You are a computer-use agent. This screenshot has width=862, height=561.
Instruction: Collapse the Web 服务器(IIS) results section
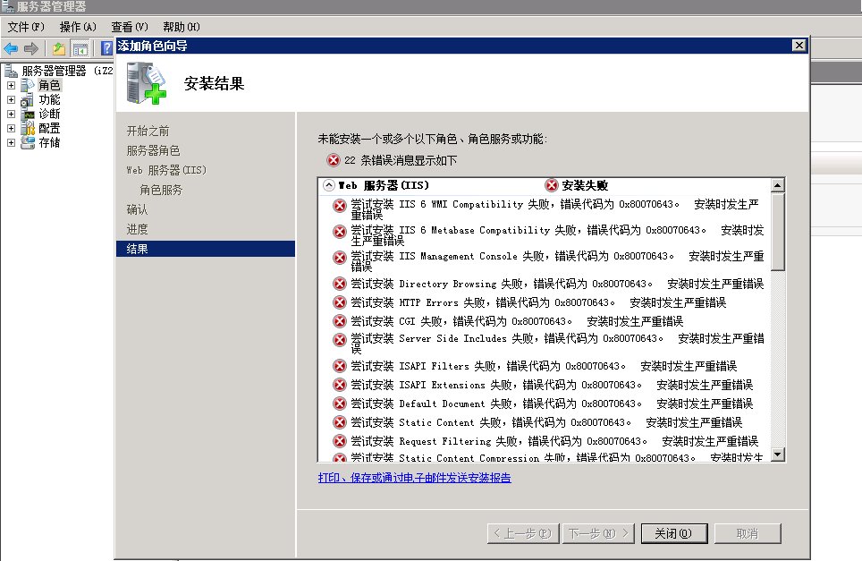click(x=331, y=183)
